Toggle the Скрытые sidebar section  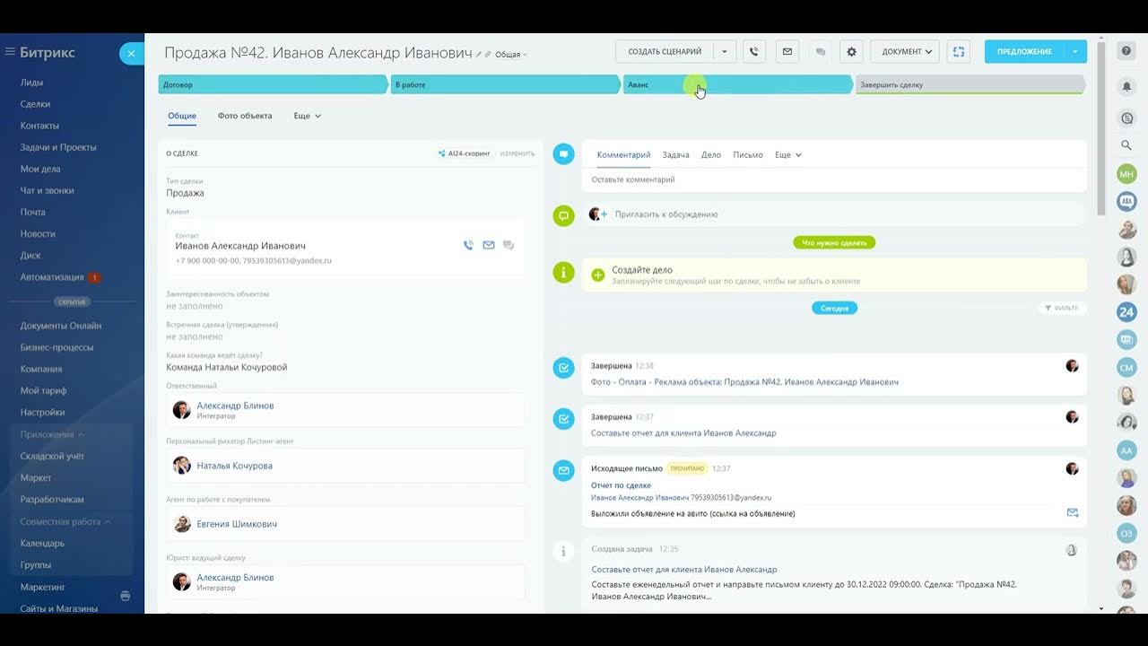[x=73, y=302]
